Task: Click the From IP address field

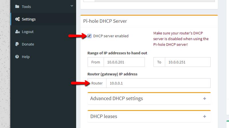Action: pos(124,62)
